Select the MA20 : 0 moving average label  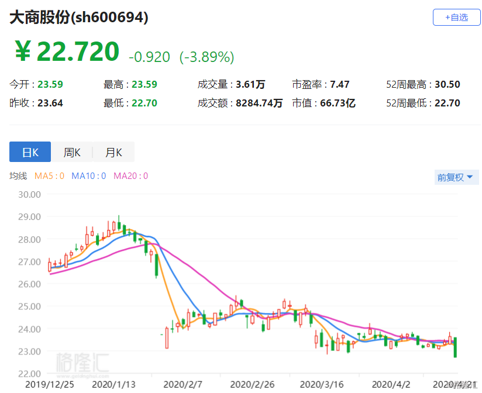130,176
